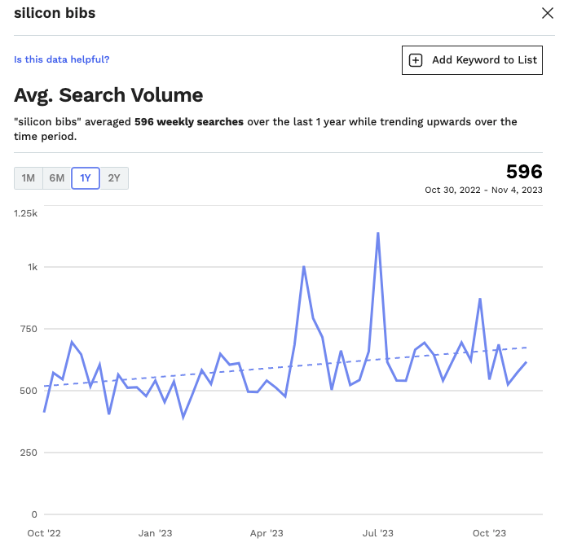Screen dimensions: 564x560
Task: Click the Jan '23 x-axis label
Action: 155,533
